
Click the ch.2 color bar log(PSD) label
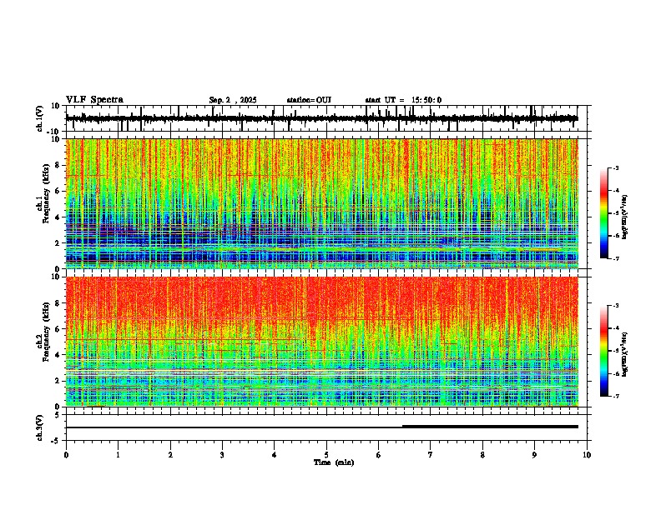[x=625, y=354]
